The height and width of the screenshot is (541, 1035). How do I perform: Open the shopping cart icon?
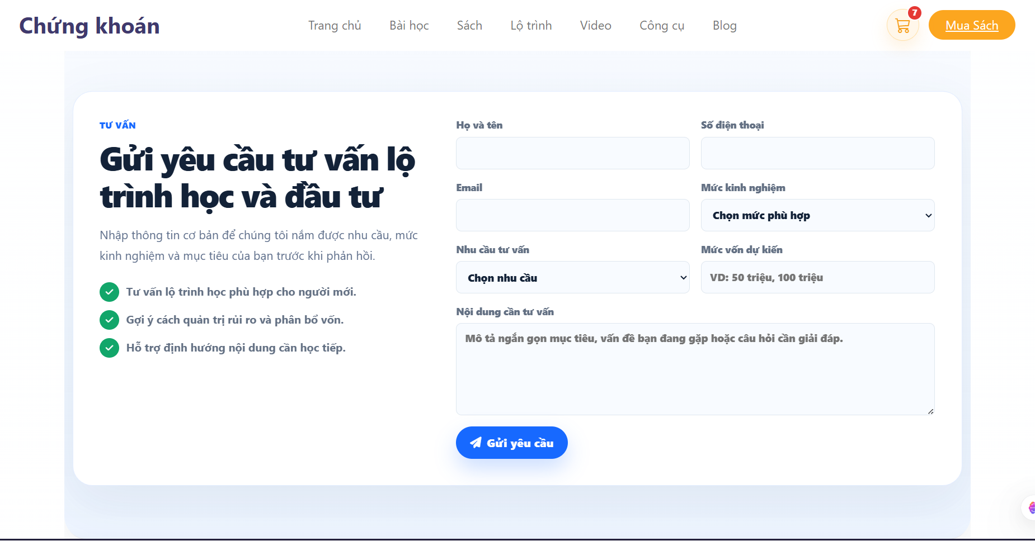tap(902, 26)
